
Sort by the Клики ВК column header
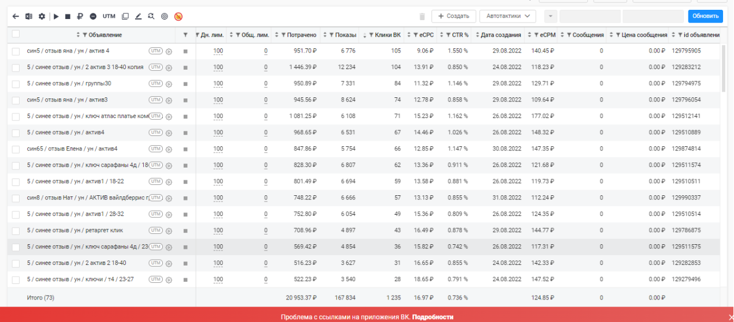388,35
